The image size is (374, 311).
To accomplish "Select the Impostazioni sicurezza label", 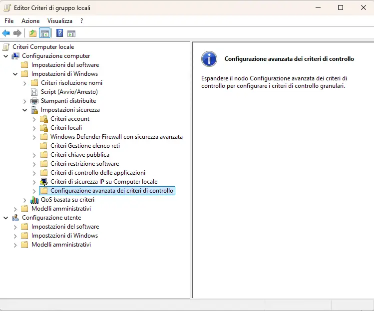I will 70,110.
